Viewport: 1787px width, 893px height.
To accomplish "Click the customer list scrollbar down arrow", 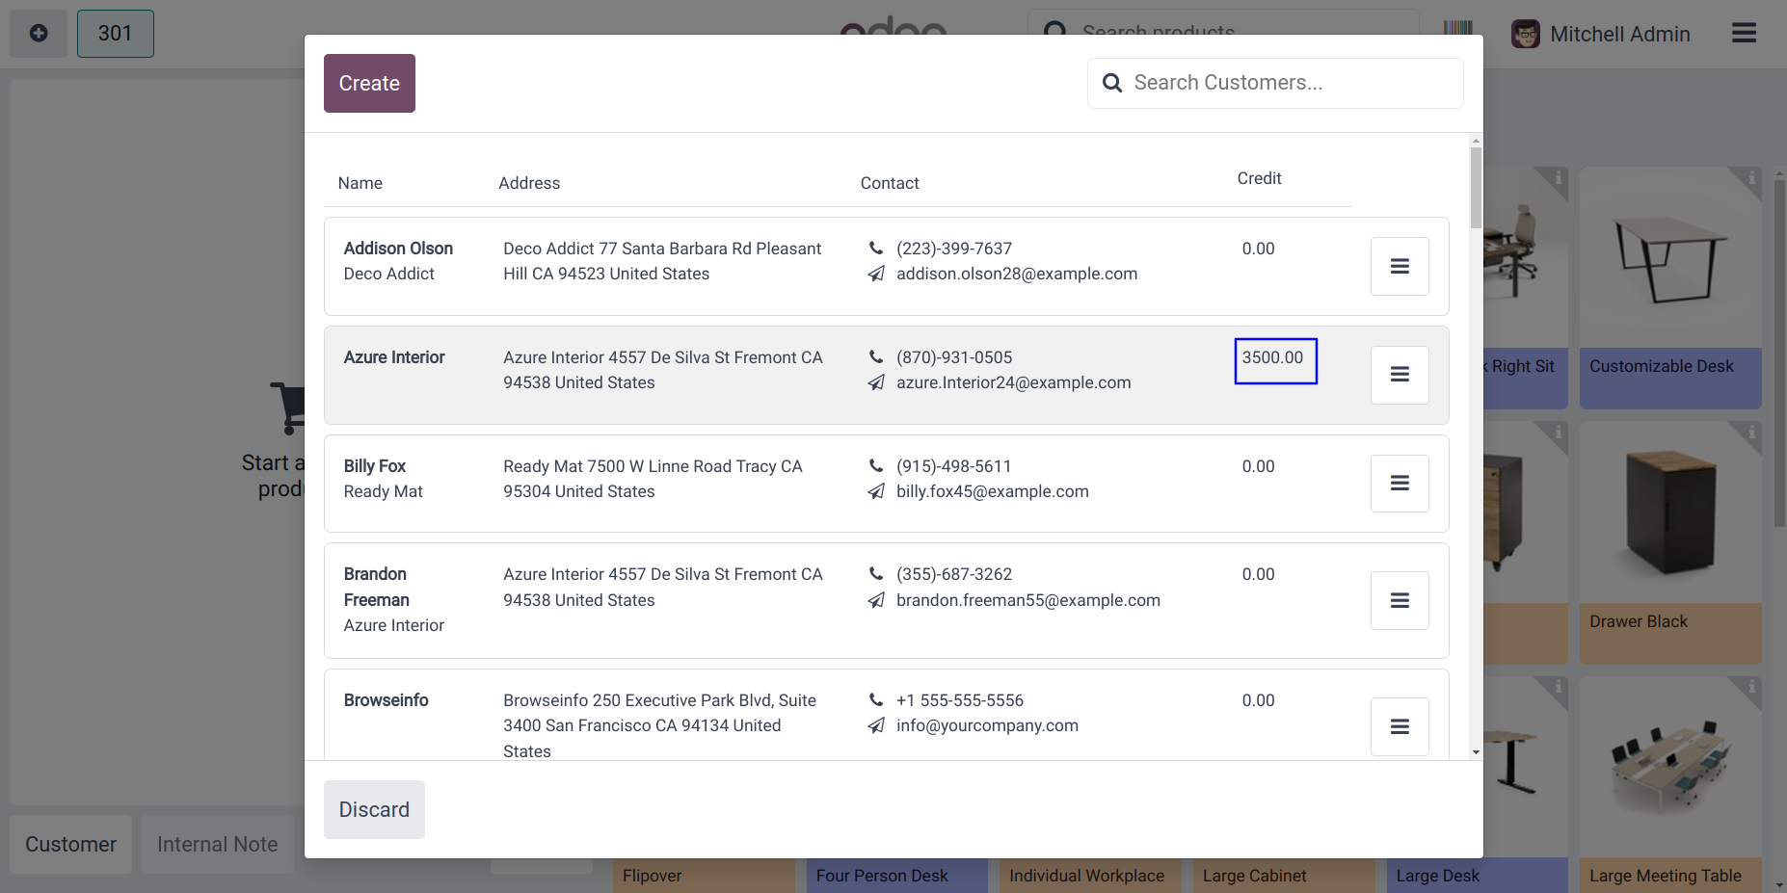I will (x=1476, y=752).
